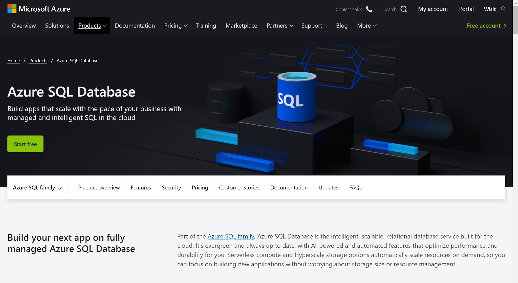Navigate to Home via breadcrumb

(13, 61)
